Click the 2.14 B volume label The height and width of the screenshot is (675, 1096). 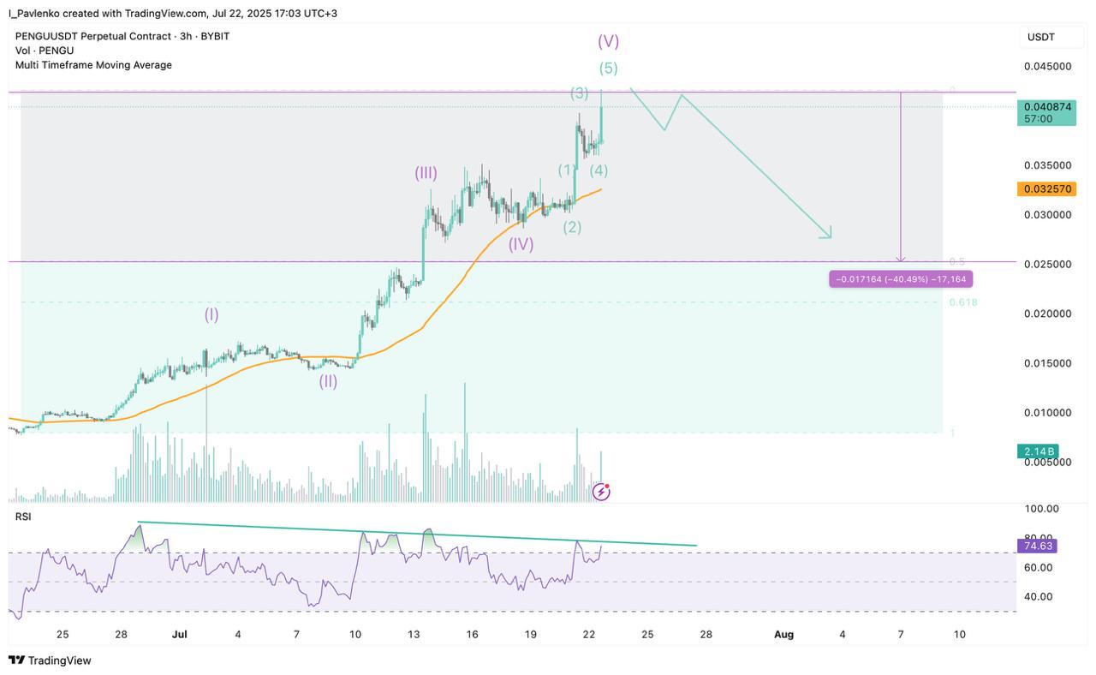point(1038,451)
